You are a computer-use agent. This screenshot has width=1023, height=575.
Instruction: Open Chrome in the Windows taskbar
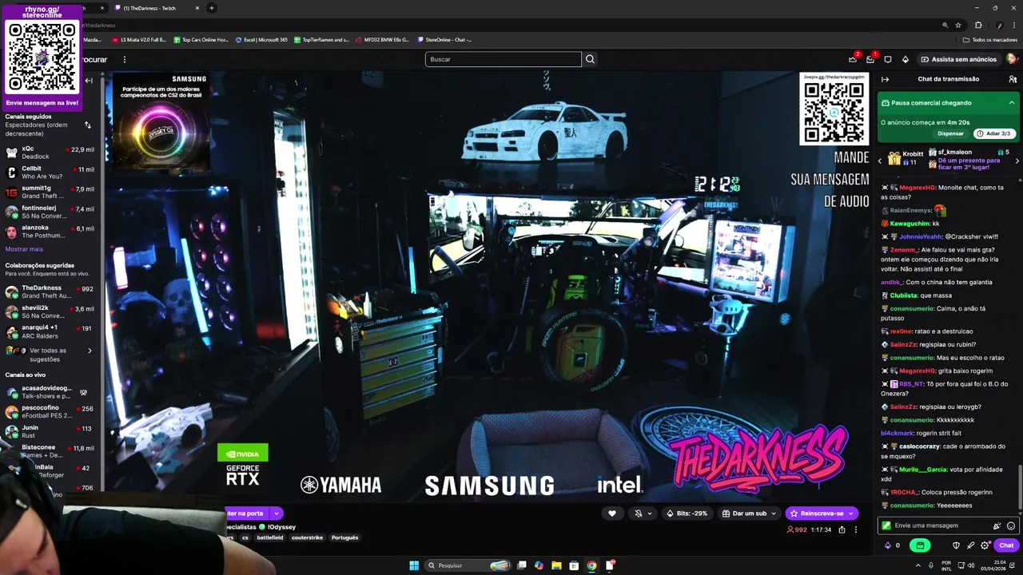coord(591,565)
